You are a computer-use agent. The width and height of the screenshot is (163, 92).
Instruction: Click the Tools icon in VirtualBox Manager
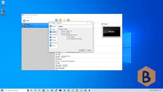24,20
